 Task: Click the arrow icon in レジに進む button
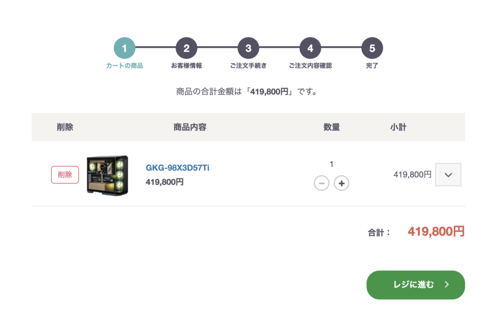(x=447, y=285)
